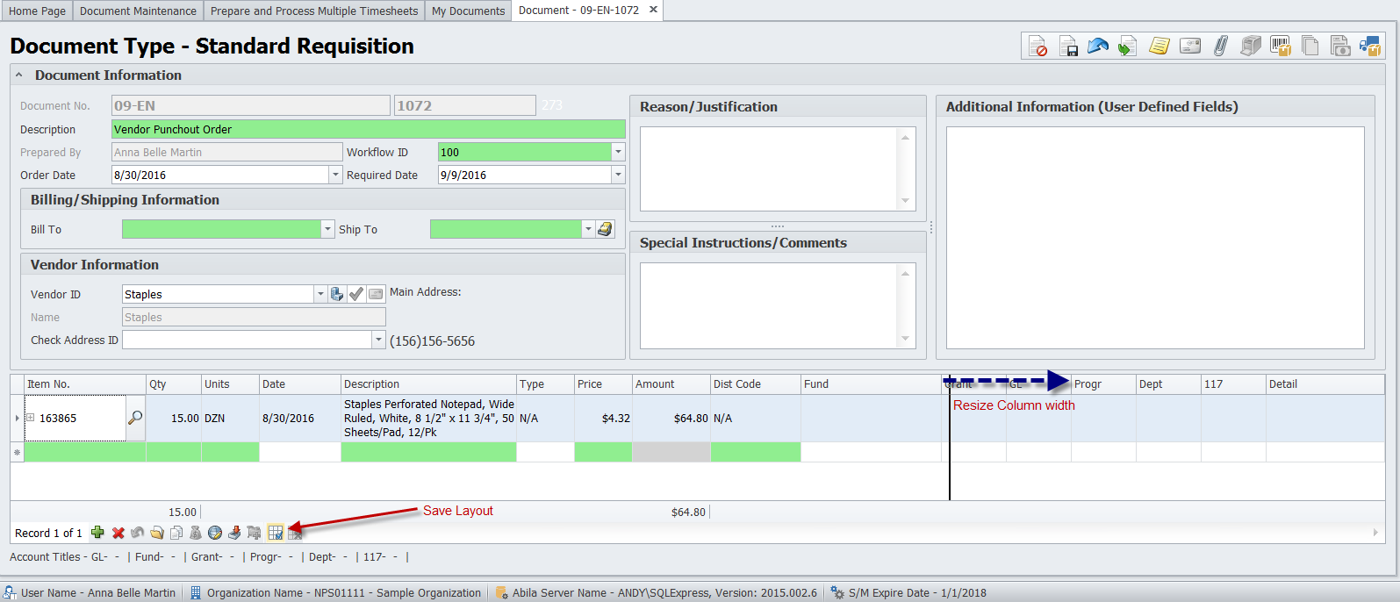
Task: Add a new record with green plus
Action: pyautogui.click(x=97, y=533)
